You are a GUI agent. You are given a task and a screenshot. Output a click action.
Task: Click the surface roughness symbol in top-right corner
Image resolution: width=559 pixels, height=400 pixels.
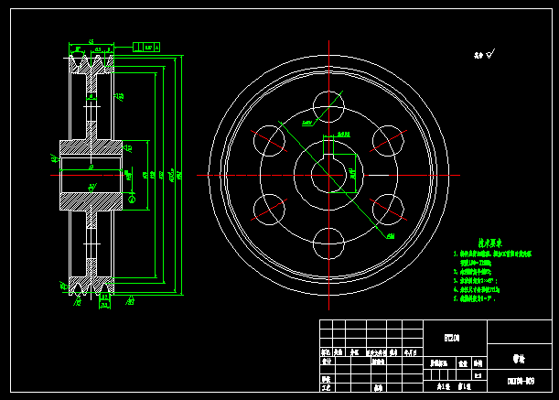click(x=490, y=54)
